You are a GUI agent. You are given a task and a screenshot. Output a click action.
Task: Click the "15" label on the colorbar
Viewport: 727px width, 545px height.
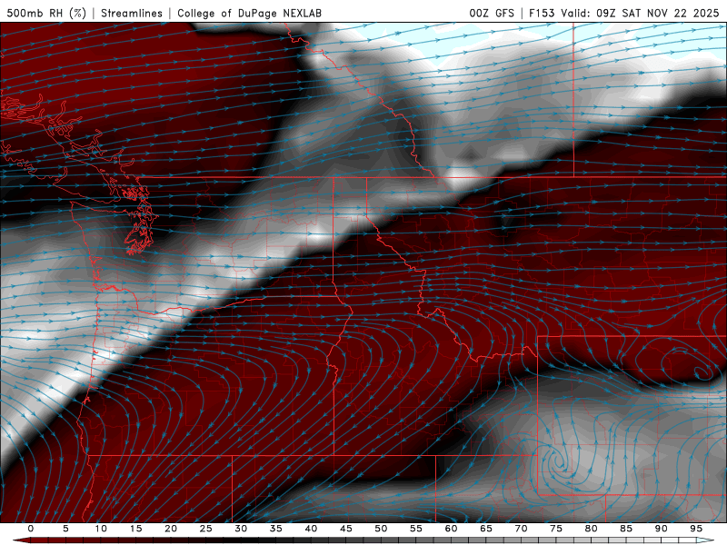[135, 529]
